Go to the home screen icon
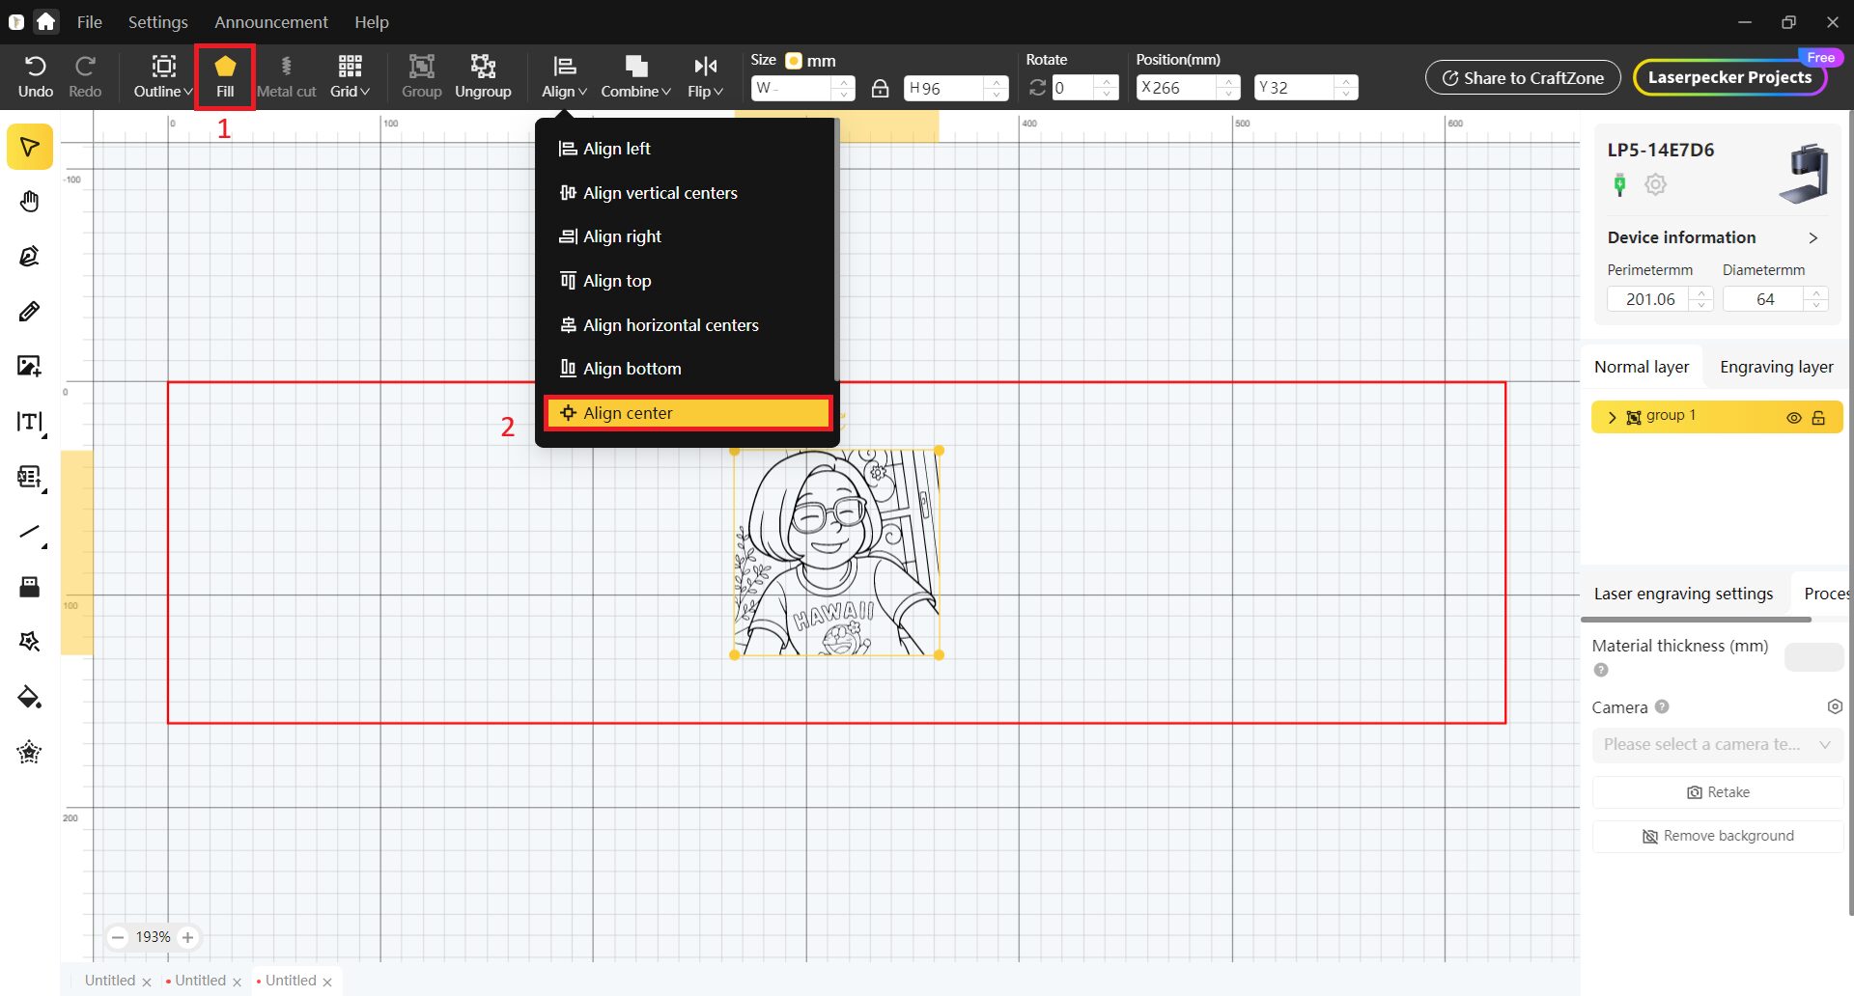This screenshot has width=1854, height=996. click(x=45, y=21)
